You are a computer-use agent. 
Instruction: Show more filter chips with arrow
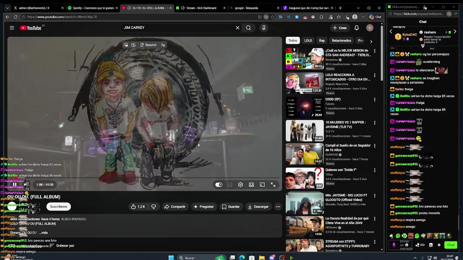tap(371, 41)
